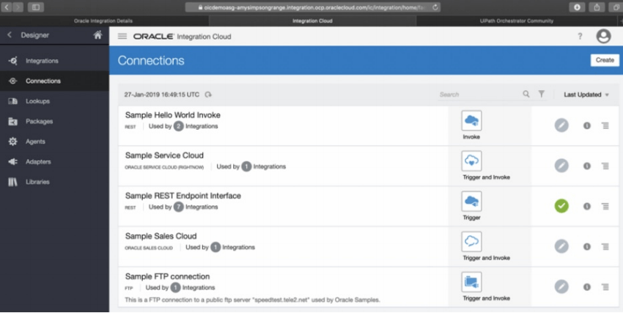Viewport: 623px width, 313px height.
Task: Open the user profile avatar menu
Action: click(603, 37)
